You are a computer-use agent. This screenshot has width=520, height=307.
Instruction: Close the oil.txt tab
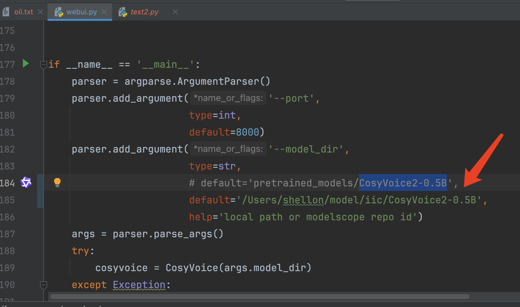coord(40,12)
